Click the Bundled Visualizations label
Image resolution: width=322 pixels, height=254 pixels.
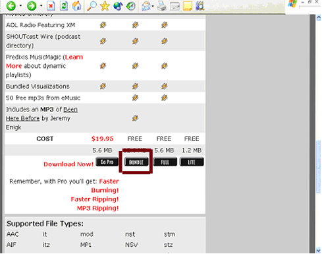(38, 86)
